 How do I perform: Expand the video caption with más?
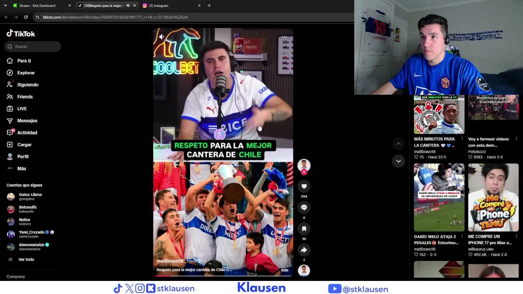pyautogui.click(x=285, y=270)
